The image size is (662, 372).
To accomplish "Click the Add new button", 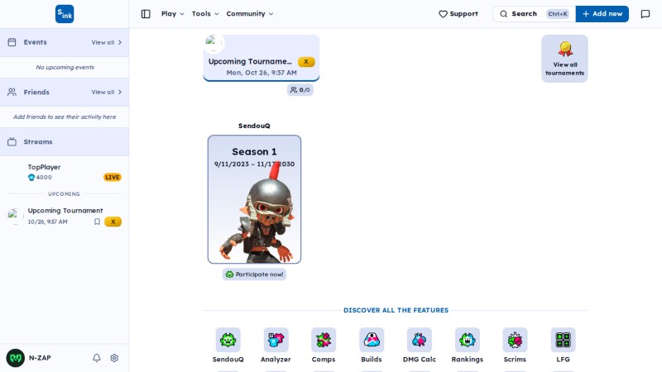I will click(x=602, y=14).
